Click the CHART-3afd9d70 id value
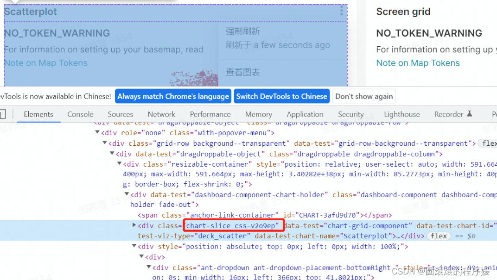This screenshot has width=497, height=280. [x=327, y=215]
